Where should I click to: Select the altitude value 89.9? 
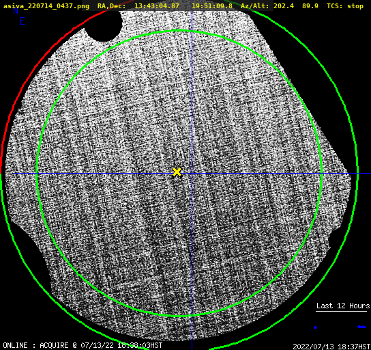(310, 6)
